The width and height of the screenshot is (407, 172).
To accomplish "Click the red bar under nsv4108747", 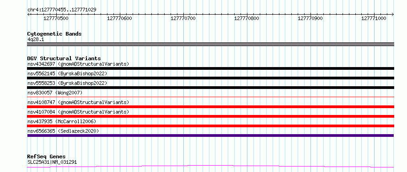I will [x=210, y=107].
